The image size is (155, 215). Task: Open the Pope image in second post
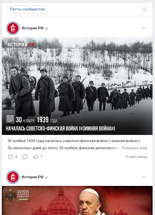pyautogui.click(x=77, y=200)
